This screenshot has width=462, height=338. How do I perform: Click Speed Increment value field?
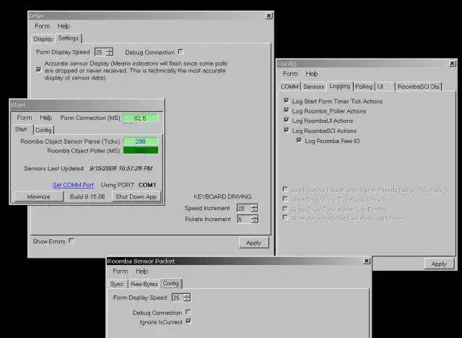(243, 208)
